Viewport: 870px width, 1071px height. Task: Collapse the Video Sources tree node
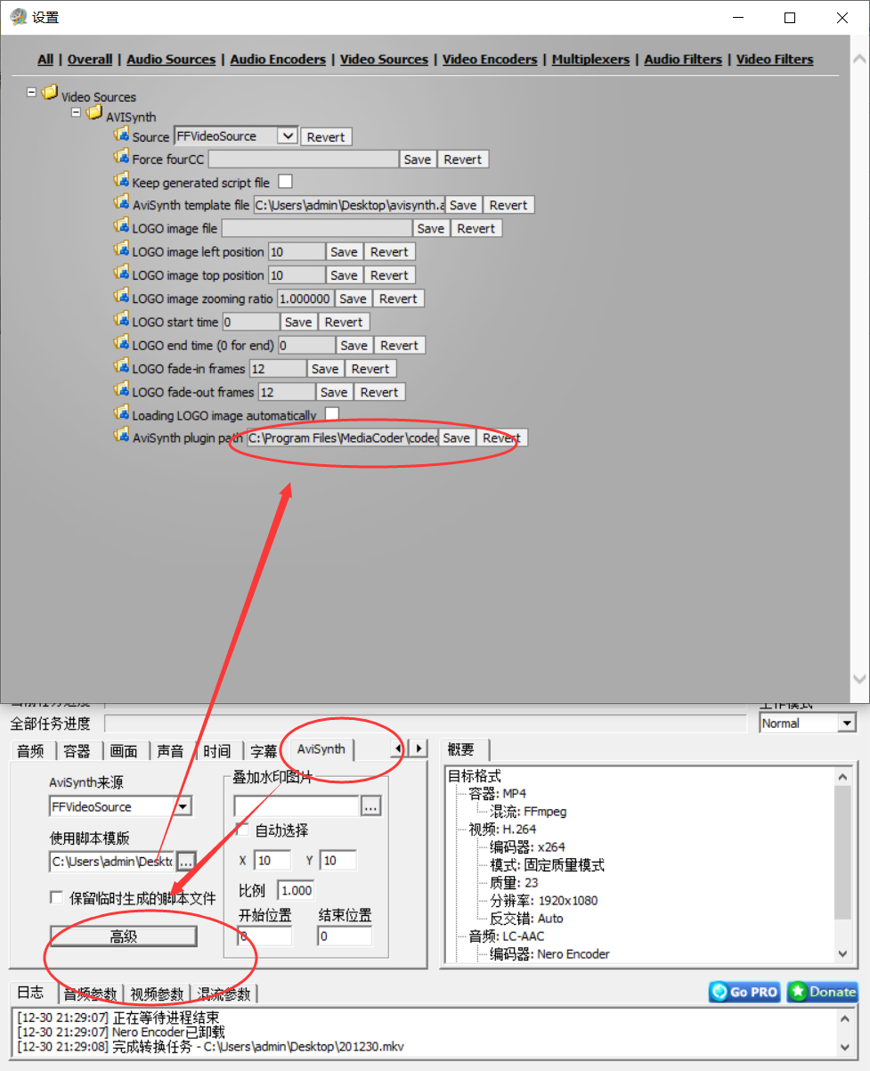[31, 91]
